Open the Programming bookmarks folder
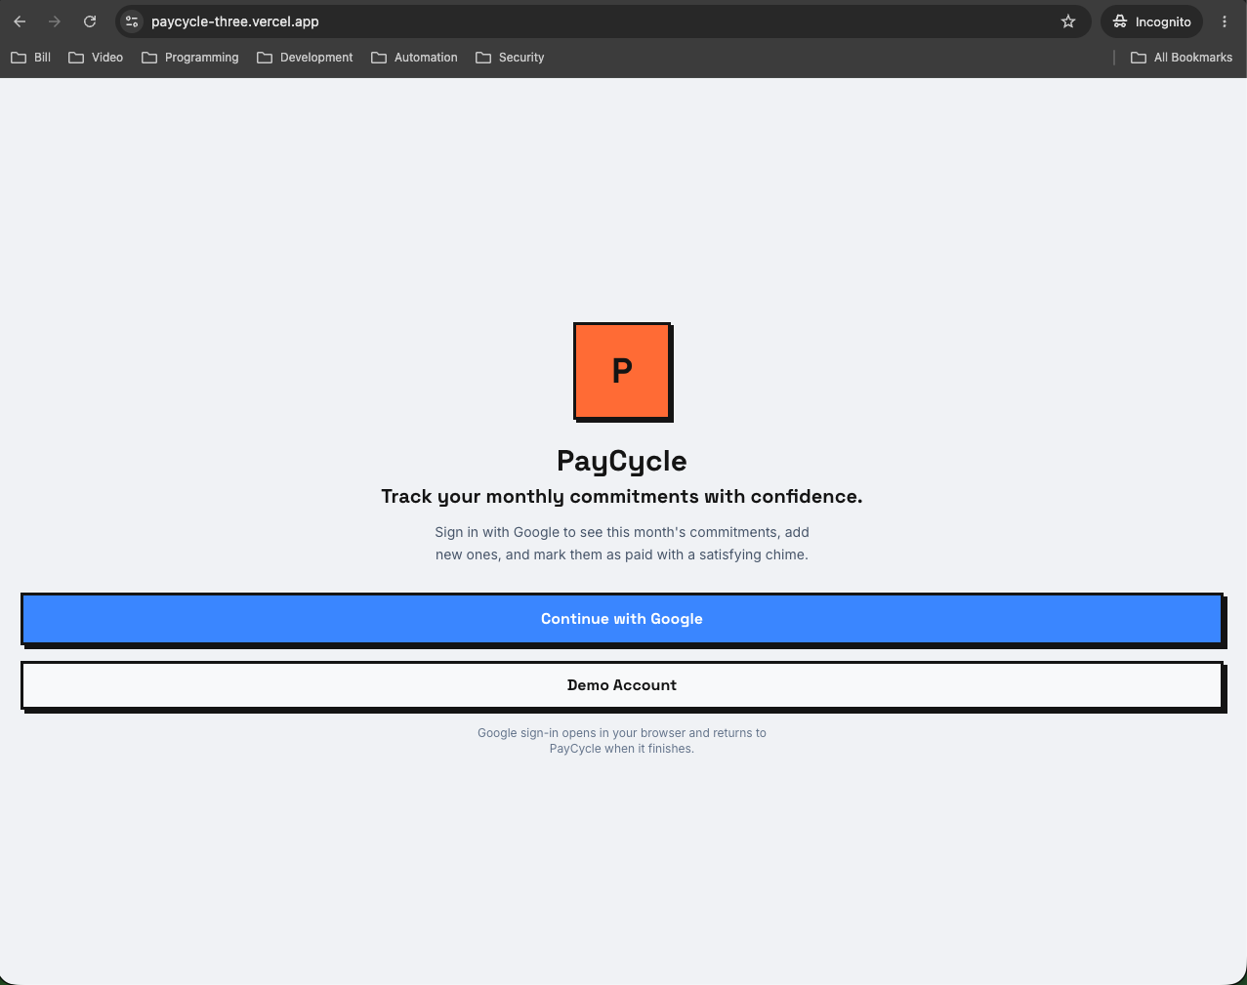This screenshot has height=985, width=1247. coord(190,58)
